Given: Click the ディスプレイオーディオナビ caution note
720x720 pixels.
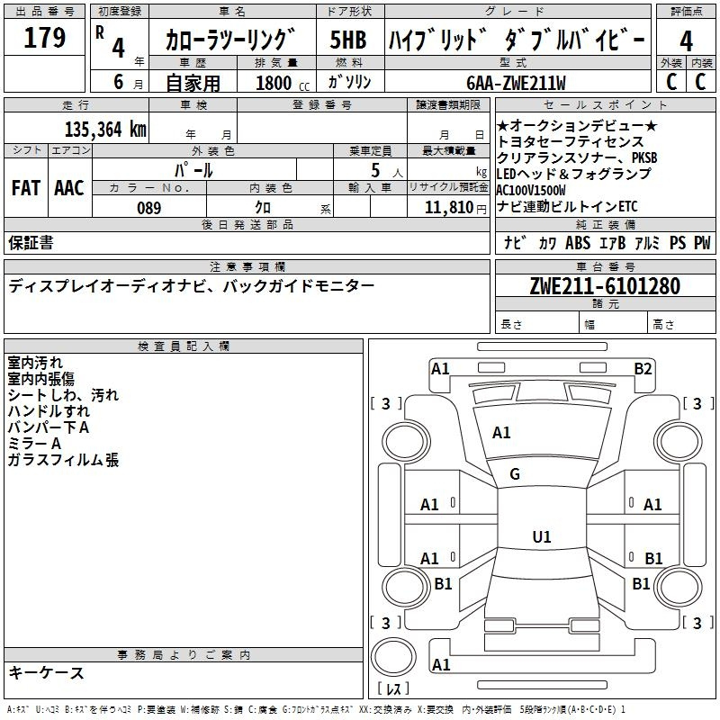Looking at the screenshot, I should tap(192, 286).
